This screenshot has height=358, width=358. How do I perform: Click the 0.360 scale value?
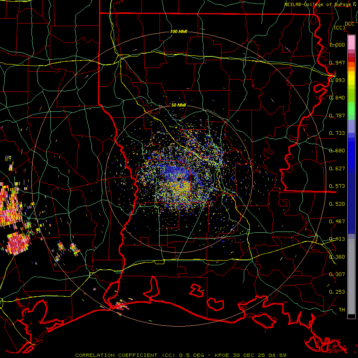pyautogui.click(x=337, y=257)
